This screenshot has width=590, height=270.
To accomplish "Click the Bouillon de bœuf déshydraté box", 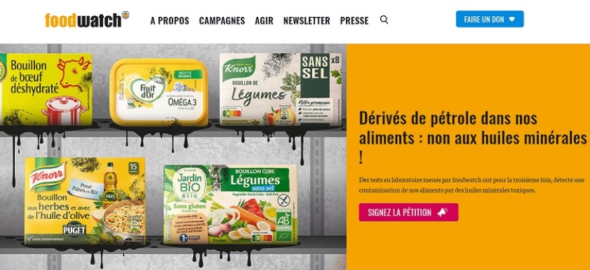I will [x=46, y=90].
